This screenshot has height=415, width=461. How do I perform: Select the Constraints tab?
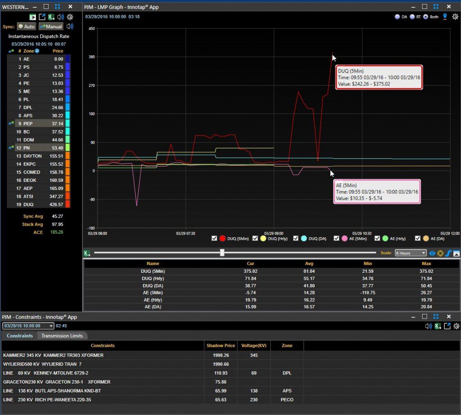point(19,336)
